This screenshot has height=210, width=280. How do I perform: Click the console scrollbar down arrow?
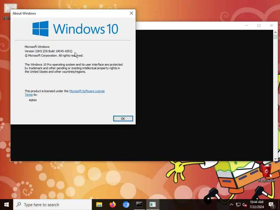[x=275, y=159]
